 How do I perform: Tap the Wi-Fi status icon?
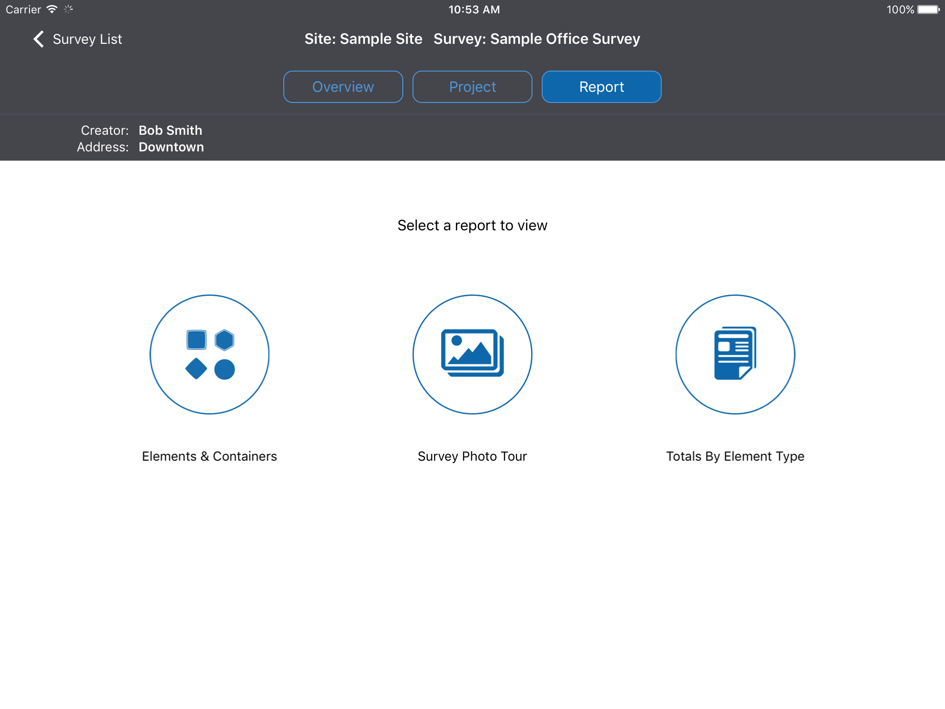click(x=52, y=9)
